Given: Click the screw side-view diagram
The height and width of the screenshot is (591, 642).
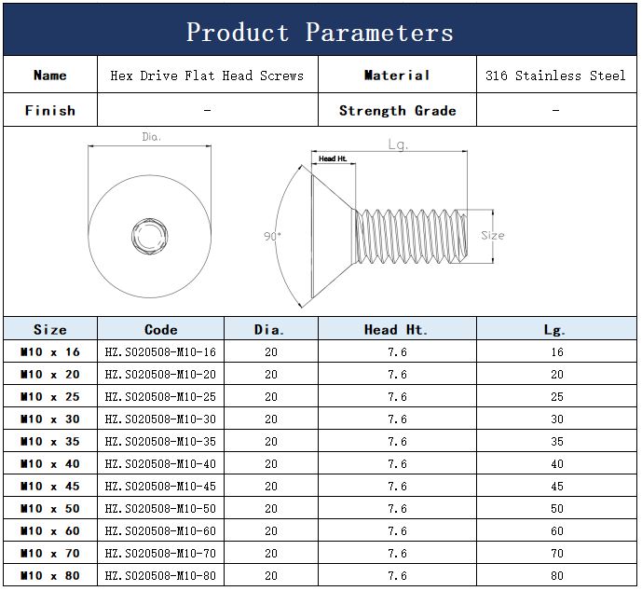Looking at the screenshot, I should click(x=389, y=237).
